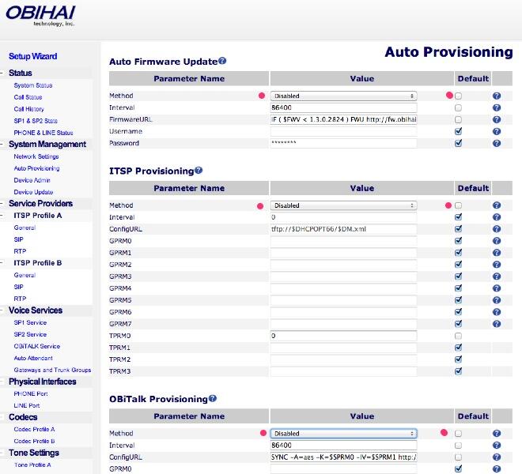Open the LINE Port page
This screenshot has width=522, height=474.
pos(27,405)
